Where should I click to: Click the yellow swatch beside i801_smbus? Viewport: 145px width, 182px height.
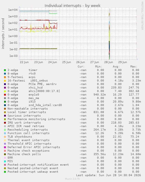click(5, 81)
